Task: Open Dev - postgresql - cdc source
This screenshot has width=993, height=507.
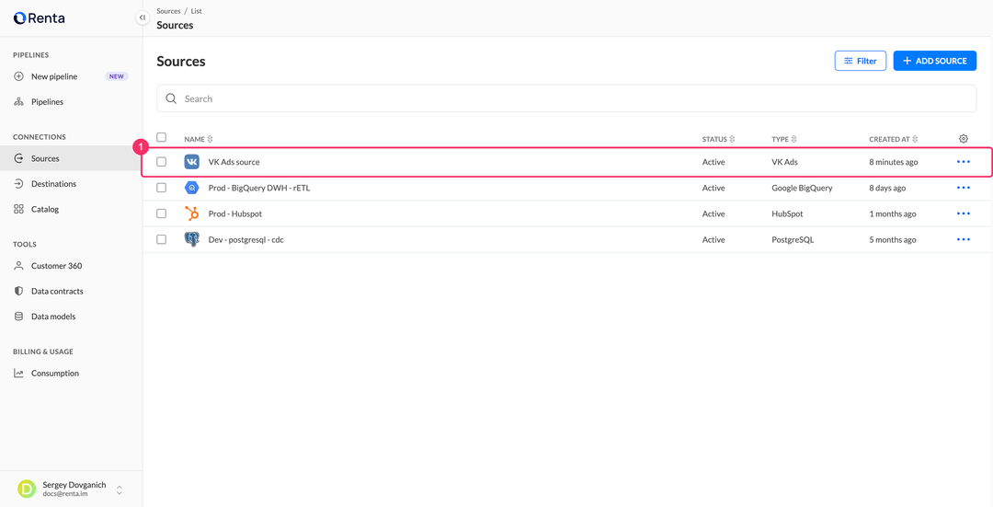Action: point(245,239)
